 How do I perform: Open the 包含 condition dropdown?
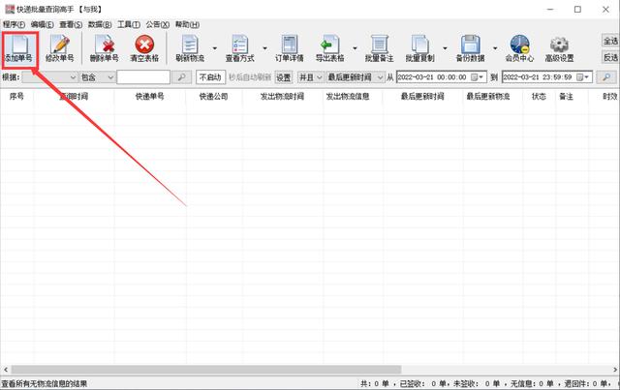(109, 77)
